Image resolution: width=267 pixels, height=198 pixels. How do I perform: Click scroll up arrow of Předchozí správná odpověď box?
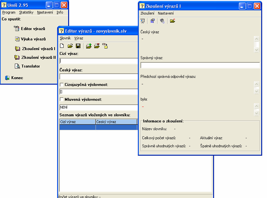click(256, 84)
